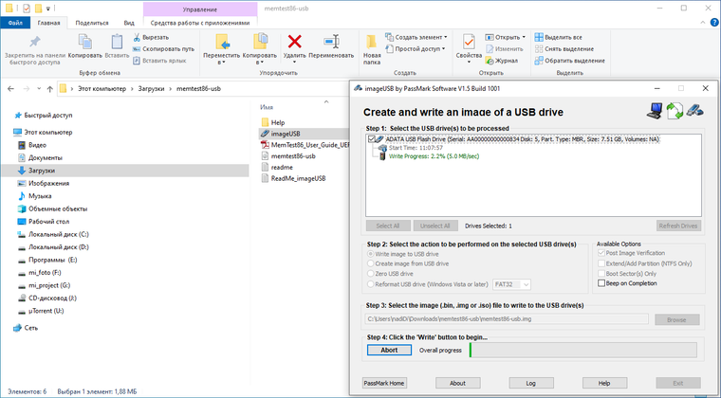
Task: Click Выделить все in the ribbon
Action: [x=559, y=37]
